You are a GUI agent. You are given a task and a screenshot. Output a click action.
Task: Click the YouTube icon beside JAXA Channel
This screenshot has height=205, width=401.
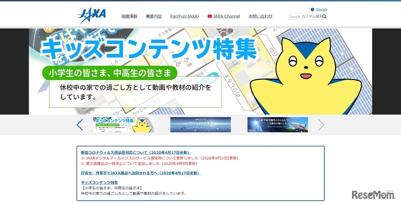pos(210,16)
